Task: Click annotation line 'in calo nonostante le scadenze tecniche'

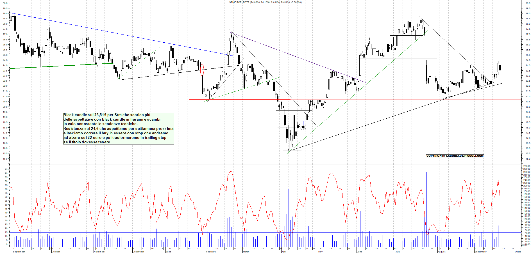Action: (x=100, y=124)
